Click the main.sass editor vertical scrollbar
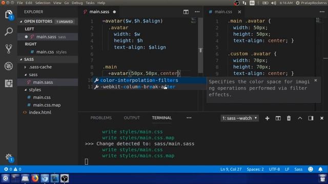The width and height of the screenshot is (328, 184). tap(200, 45)
